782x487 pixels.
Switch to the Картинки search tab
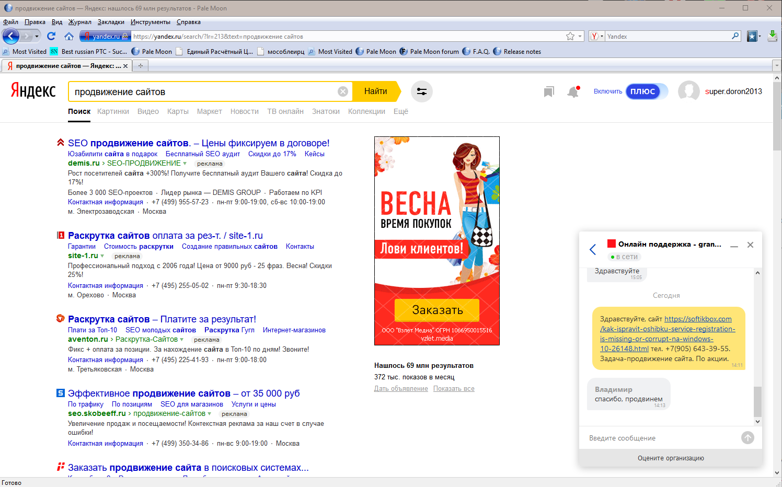[113, 111]
